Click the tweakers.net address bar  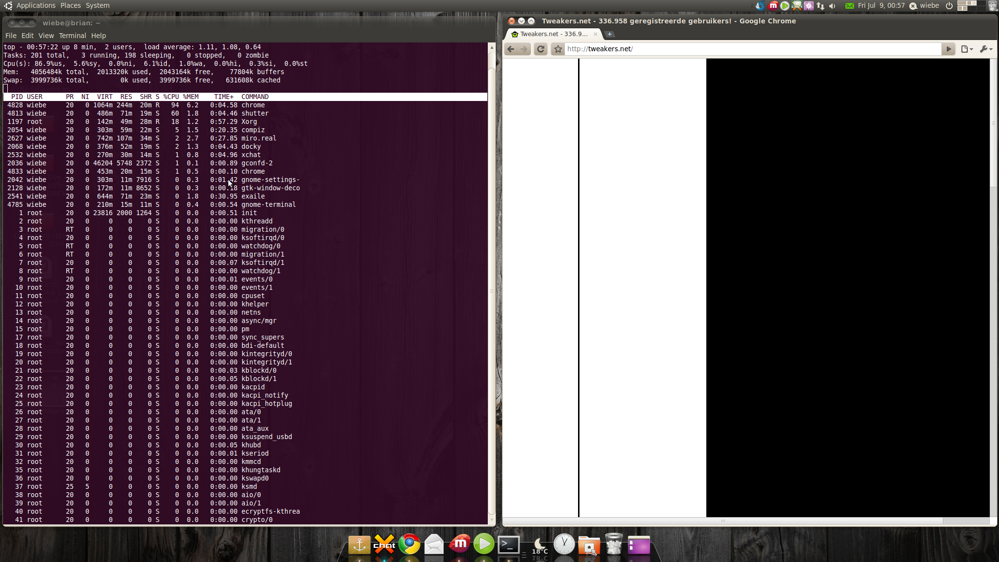[x=751, y=49]
